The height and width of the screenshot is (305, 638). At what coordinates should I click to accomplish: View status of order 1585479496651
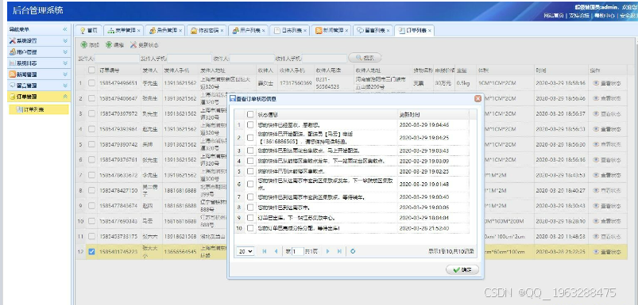tap(607, 83)
